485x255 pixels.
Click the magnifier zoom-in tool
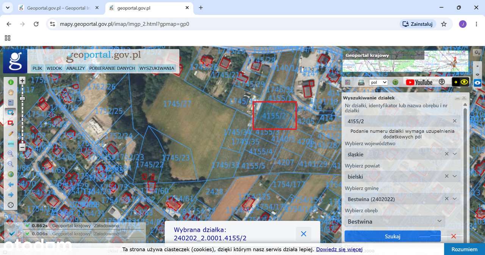pyautogui.click(x=11, y=154)
